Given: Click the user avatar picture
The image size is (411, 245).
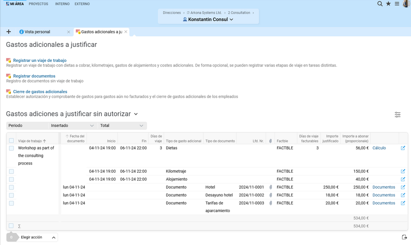Looking at the screenshot, I should [x=407, y=3].
